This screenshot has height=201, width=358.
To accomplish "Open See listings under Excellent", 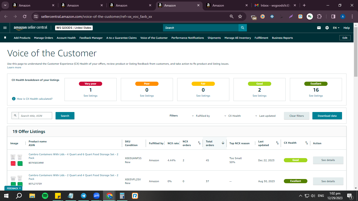I will (x=316, y=96).
